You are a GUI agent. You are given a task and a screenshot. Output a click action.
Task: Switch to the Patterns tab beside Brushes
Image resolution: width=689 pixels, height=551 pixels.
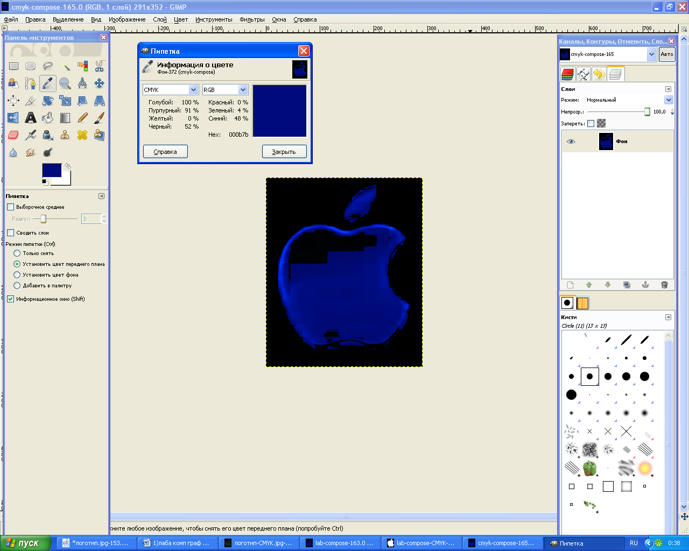pyautogui.click(x=582, y=303)
